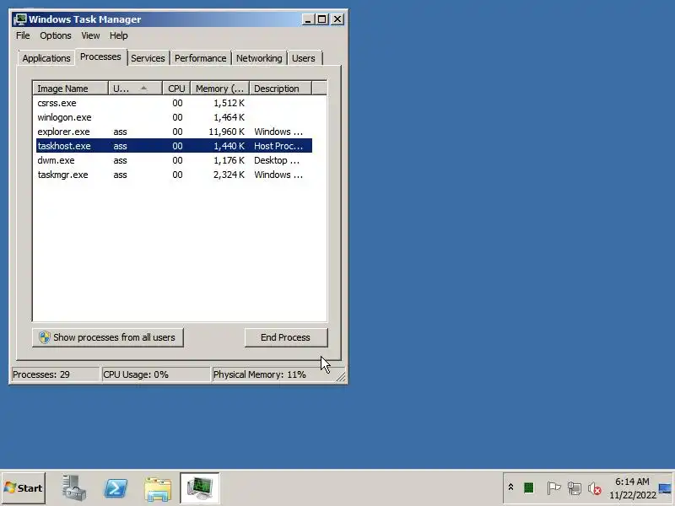675x506 pixels.
Task: Click the muted volume speaker icon
Action: tap(595, 488)
